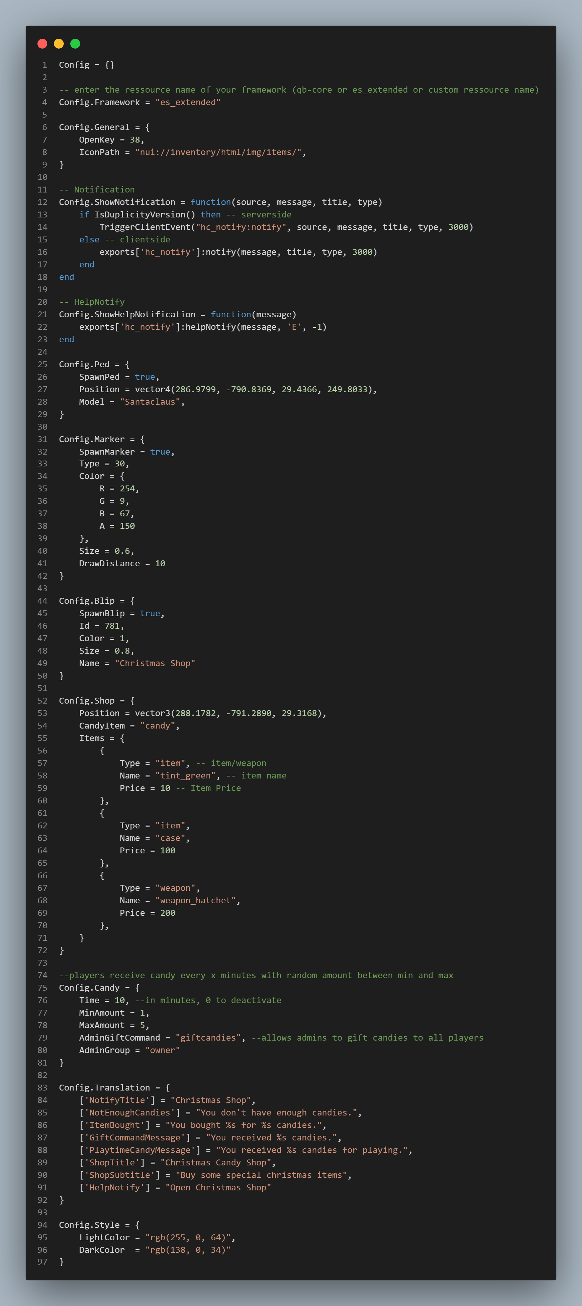Click the yellow minimize window dot

click(x=59, y=44)
